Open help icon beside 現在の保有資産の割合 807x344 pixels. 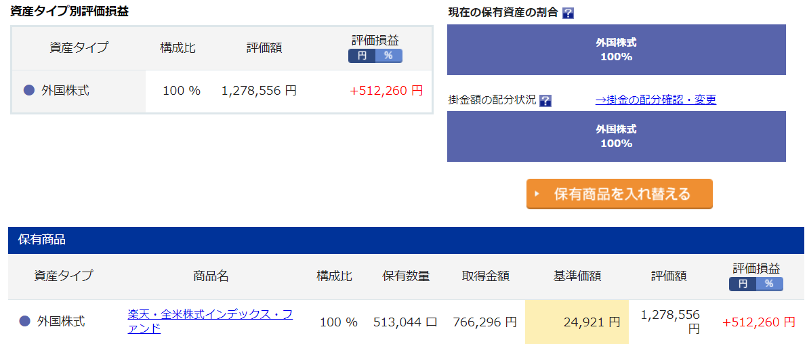[568, 14]
